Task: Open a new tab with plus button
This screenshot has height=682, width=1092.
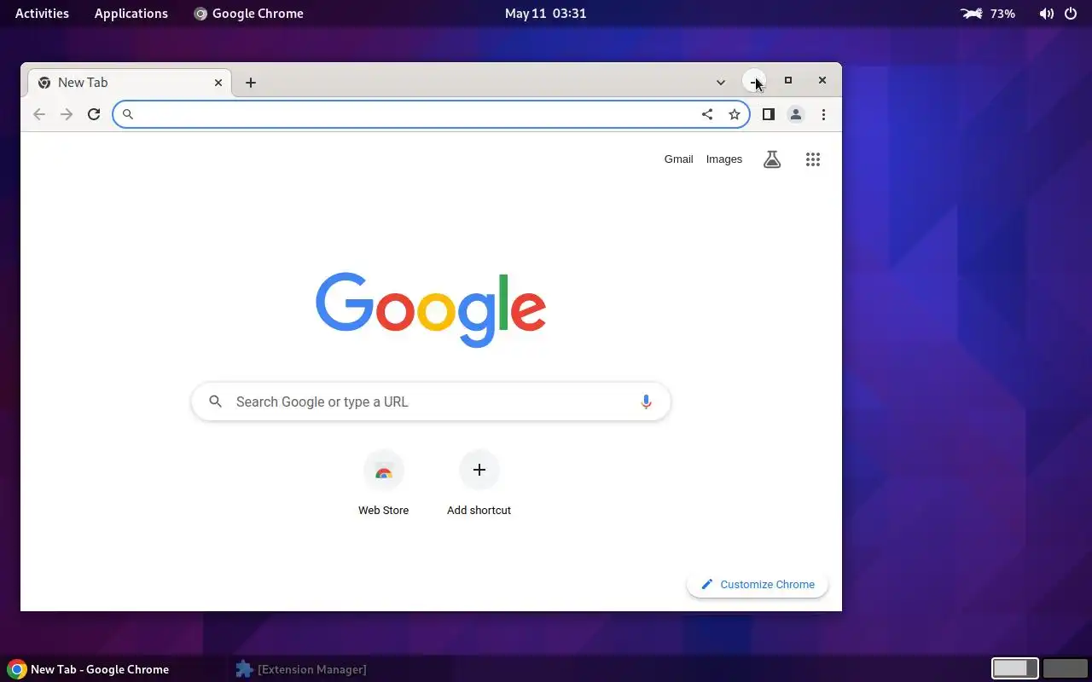Action: tap(251, 83)
